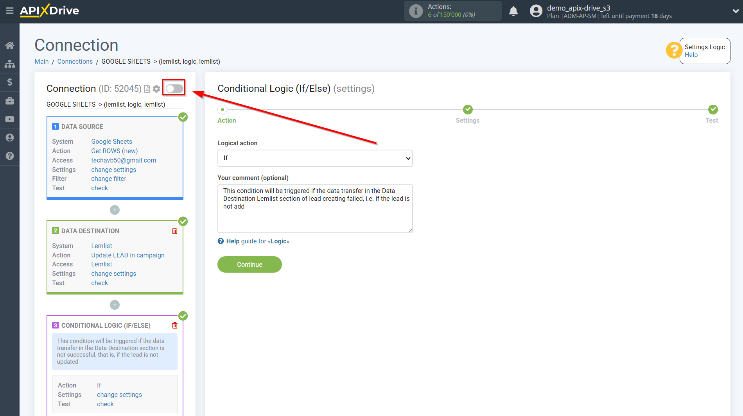Check the Data Destination test
This screenshot has height=416, width=743.
point(100,283)
